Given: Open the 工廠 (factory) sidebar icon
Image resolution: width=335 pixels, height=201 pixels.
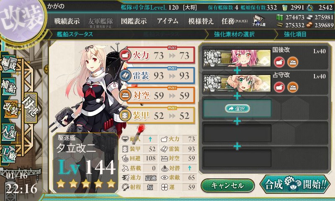Looking at the screenshot, I should pyautogui.click(x=9, y=154).
